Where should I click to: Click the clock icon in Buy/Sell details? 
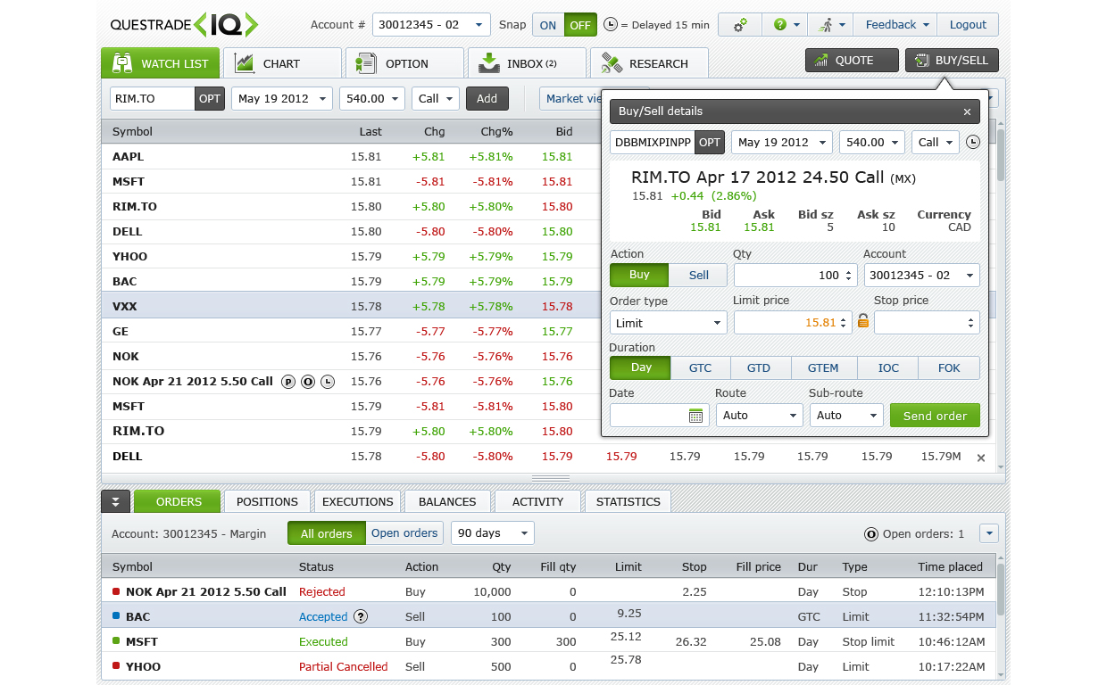click(972, 142)
